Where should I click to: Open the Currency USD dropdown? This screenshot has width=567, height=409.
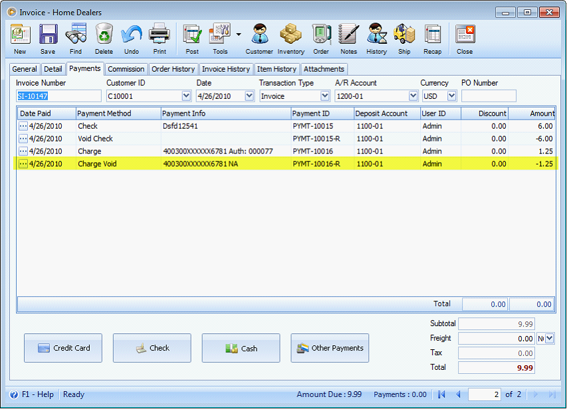click(452, 96)
